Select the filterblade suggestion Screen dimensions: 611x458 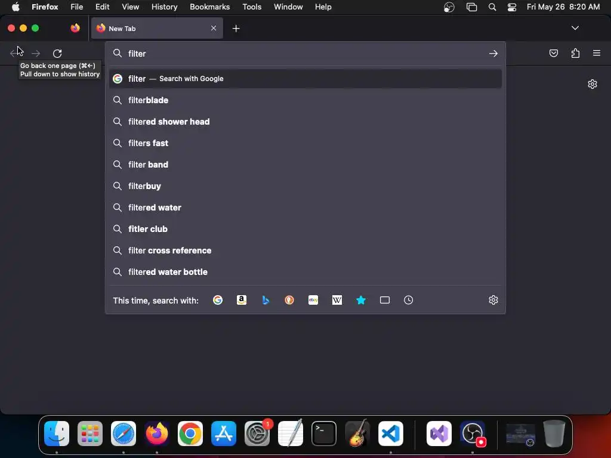[305, 100]
